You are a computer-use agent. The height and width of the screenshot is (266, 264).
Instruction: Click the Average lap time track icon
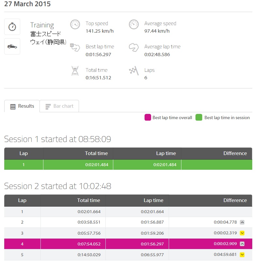tap(134, 47)
